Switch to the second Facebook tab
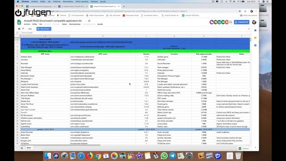The image size is (286, 161). tap(73, 6)
